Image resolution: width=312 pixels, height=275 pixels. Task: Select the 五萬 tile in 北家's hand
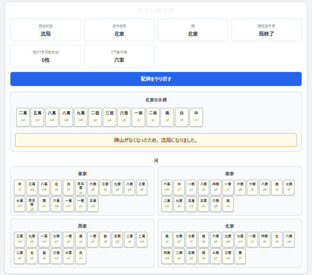[x=37, y=117]
